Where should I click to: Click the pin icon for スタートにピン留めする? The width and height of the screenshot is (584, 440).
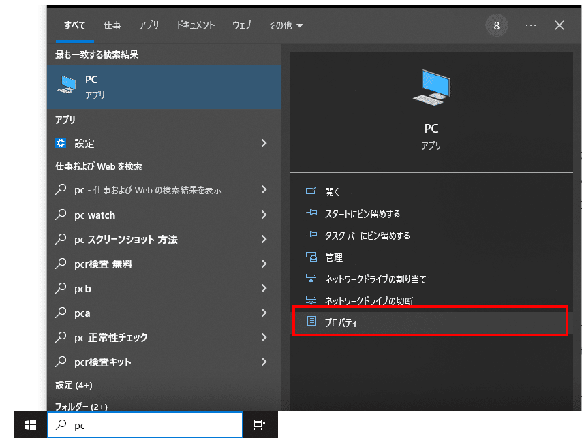[311, 213]
